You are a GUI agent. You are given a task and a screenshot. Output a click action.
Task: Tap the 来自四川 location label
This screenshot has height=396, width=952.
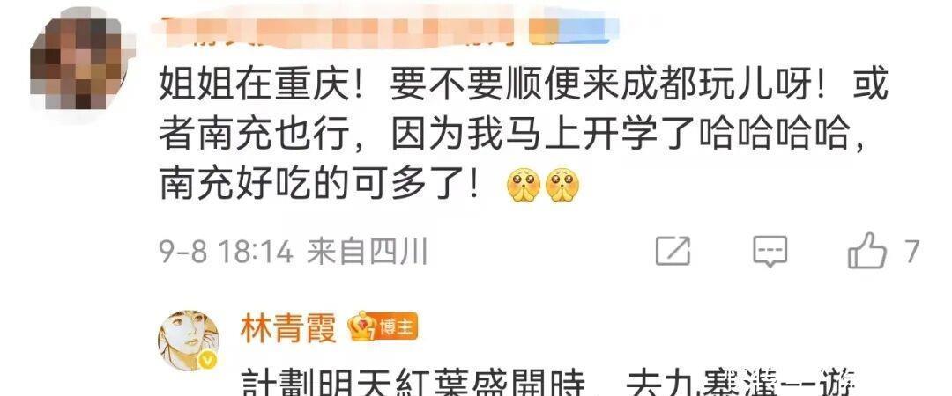click(x=368, y=251)
